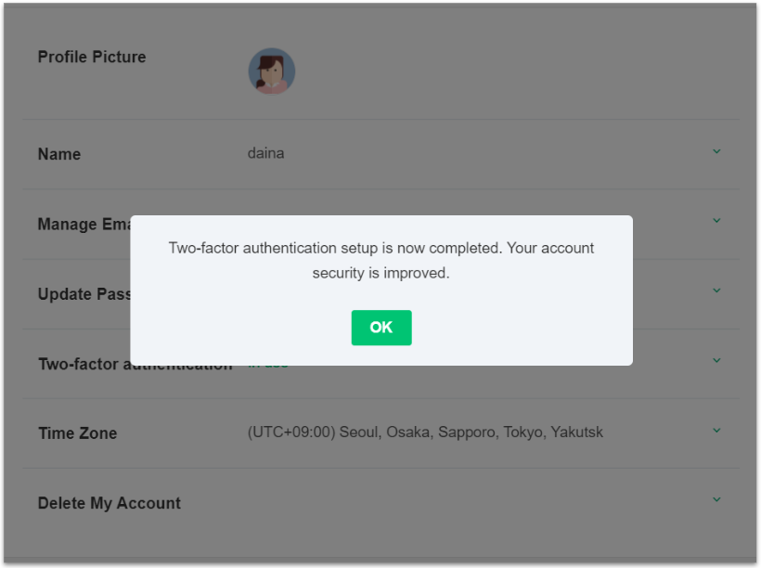Click the green "In use" status text
This screenshot has height=568, width=761.
268,365
